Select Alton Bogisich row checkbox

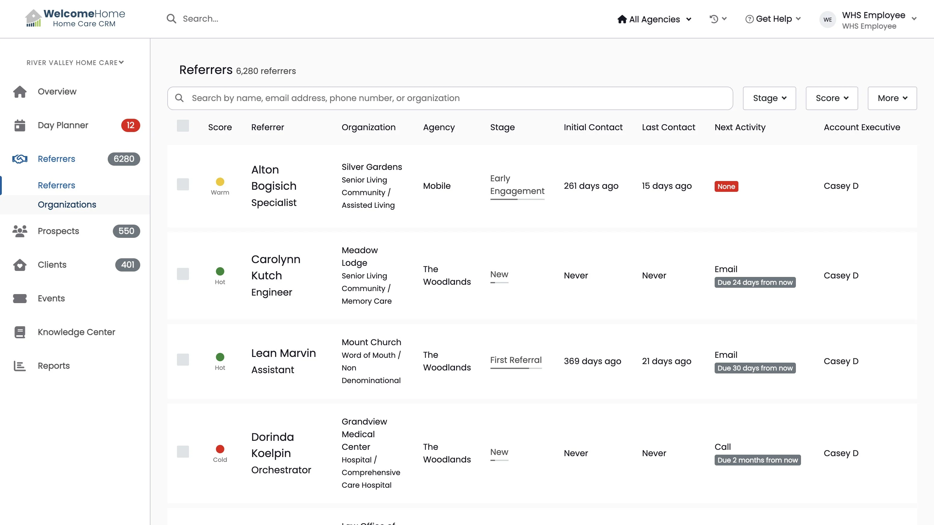[x=183, y=184]
